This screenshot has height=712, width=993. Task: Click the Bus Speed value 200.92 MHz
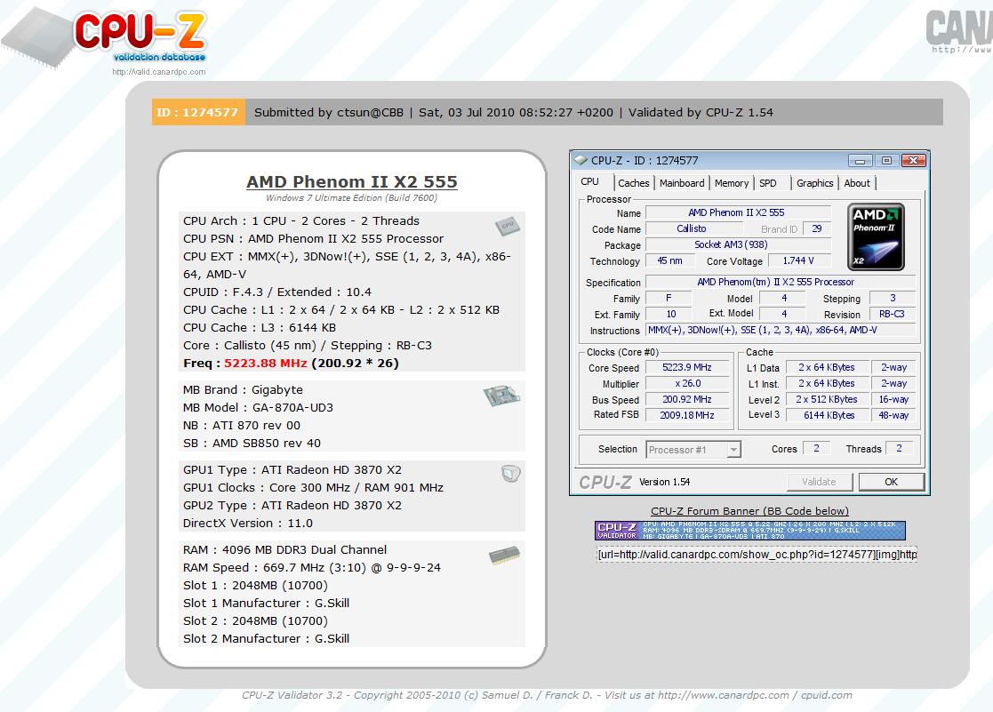687,400
